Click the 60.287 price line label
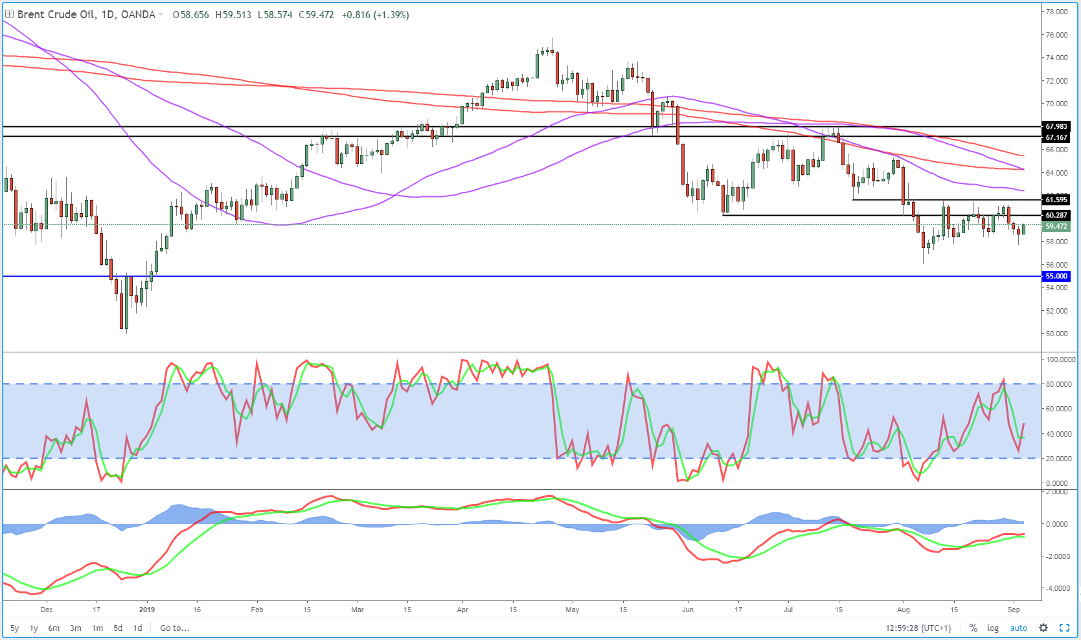This screenshot has height=640, width=1081. point(1056,215)
